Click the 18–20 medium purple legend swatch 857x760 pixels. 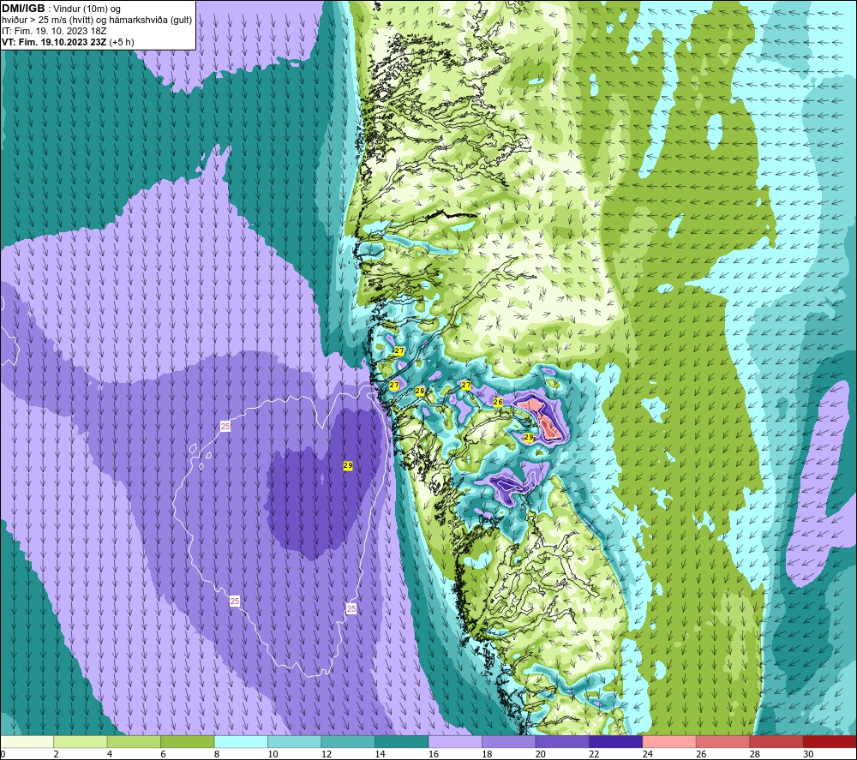(x=509, y=741)
